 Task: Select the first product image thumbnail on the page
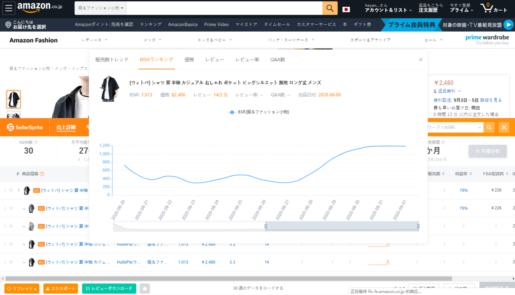[x=14, y=99]
